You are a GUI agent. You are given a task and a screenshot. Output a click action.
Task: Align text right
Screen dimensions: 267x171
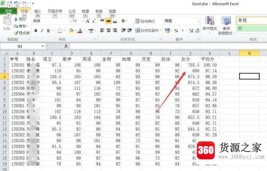click(x=115, y=31)
